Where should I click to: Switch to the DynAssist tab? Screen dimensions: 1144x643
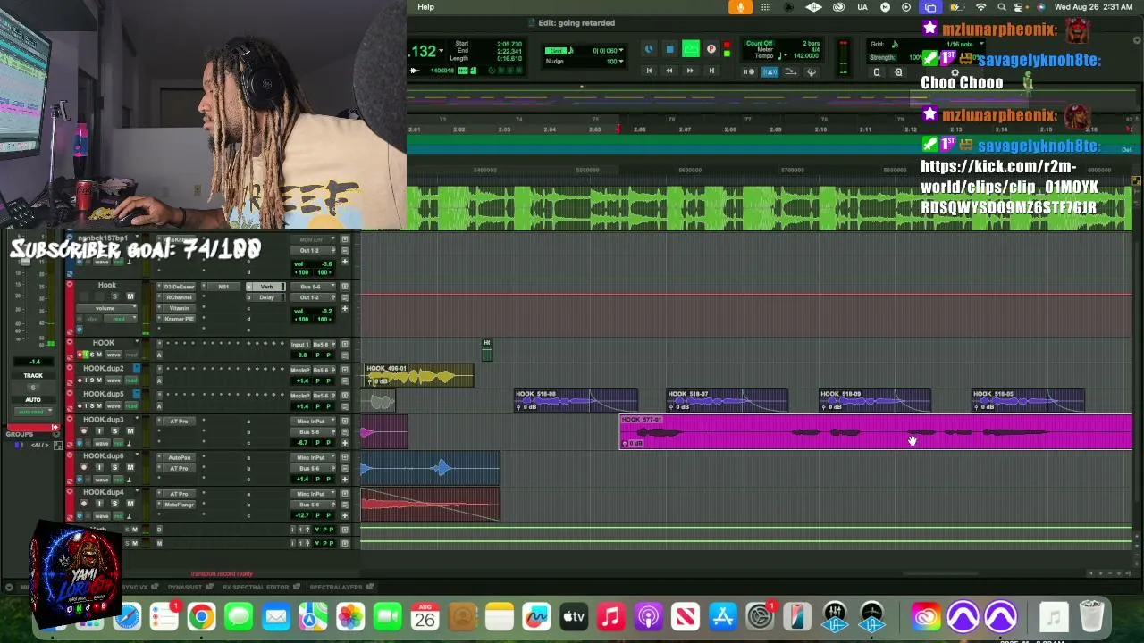click(x=185, y=587)
